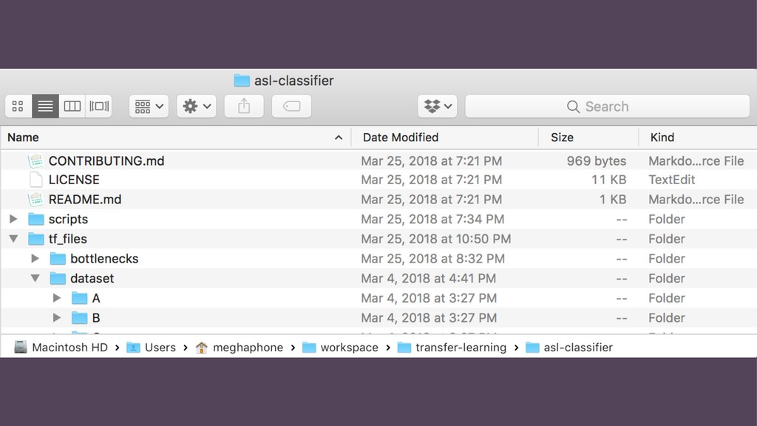Collapse the tf_files folder
Viewport: 757px width, 426px height.
click(x=13, y=239)
